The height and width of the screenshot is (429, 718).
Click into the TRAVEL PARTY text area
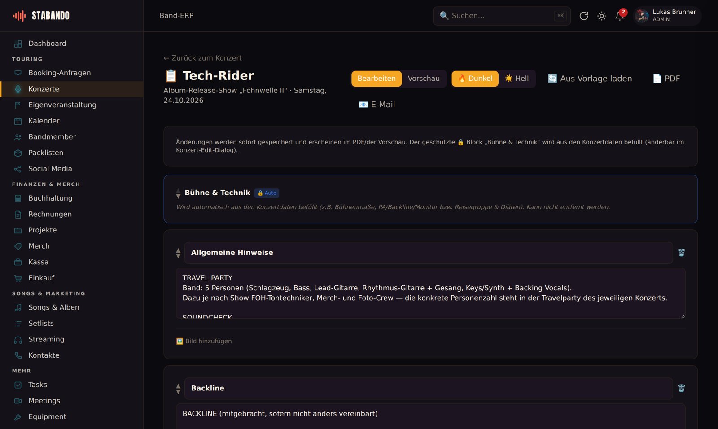[430, 293]
